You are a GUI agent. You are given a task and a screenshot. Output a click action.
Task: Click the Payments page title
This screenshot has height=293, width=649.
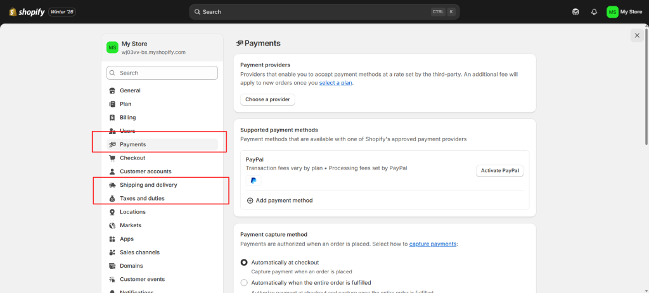pyautogui.click(x=262, y=44)
